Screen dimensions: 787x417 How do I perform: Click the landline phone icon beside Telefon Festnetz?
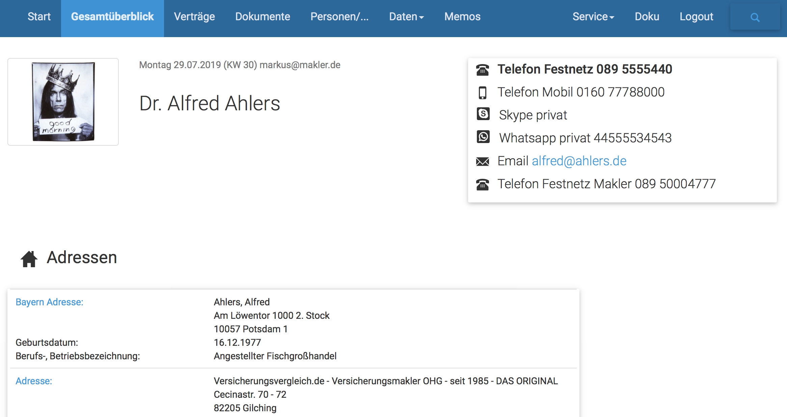point(483,70)
